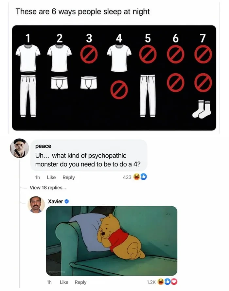Reply to Xavier's comment
Viewport: 229px width, 291px height.
(x=80, y=282)
